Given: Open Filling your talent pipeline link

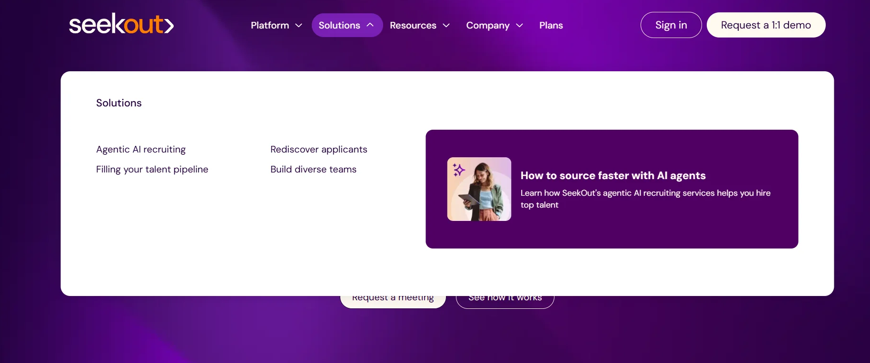Looking at the screenshot, I should click(152, 170).
